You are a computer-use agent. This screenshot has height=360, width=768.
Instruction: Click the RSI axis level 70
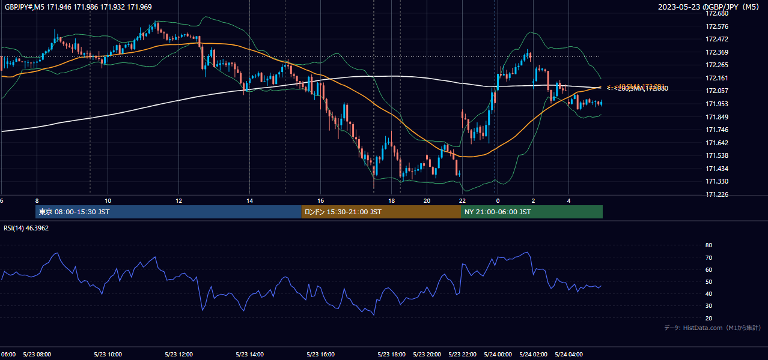coord(709,257)
